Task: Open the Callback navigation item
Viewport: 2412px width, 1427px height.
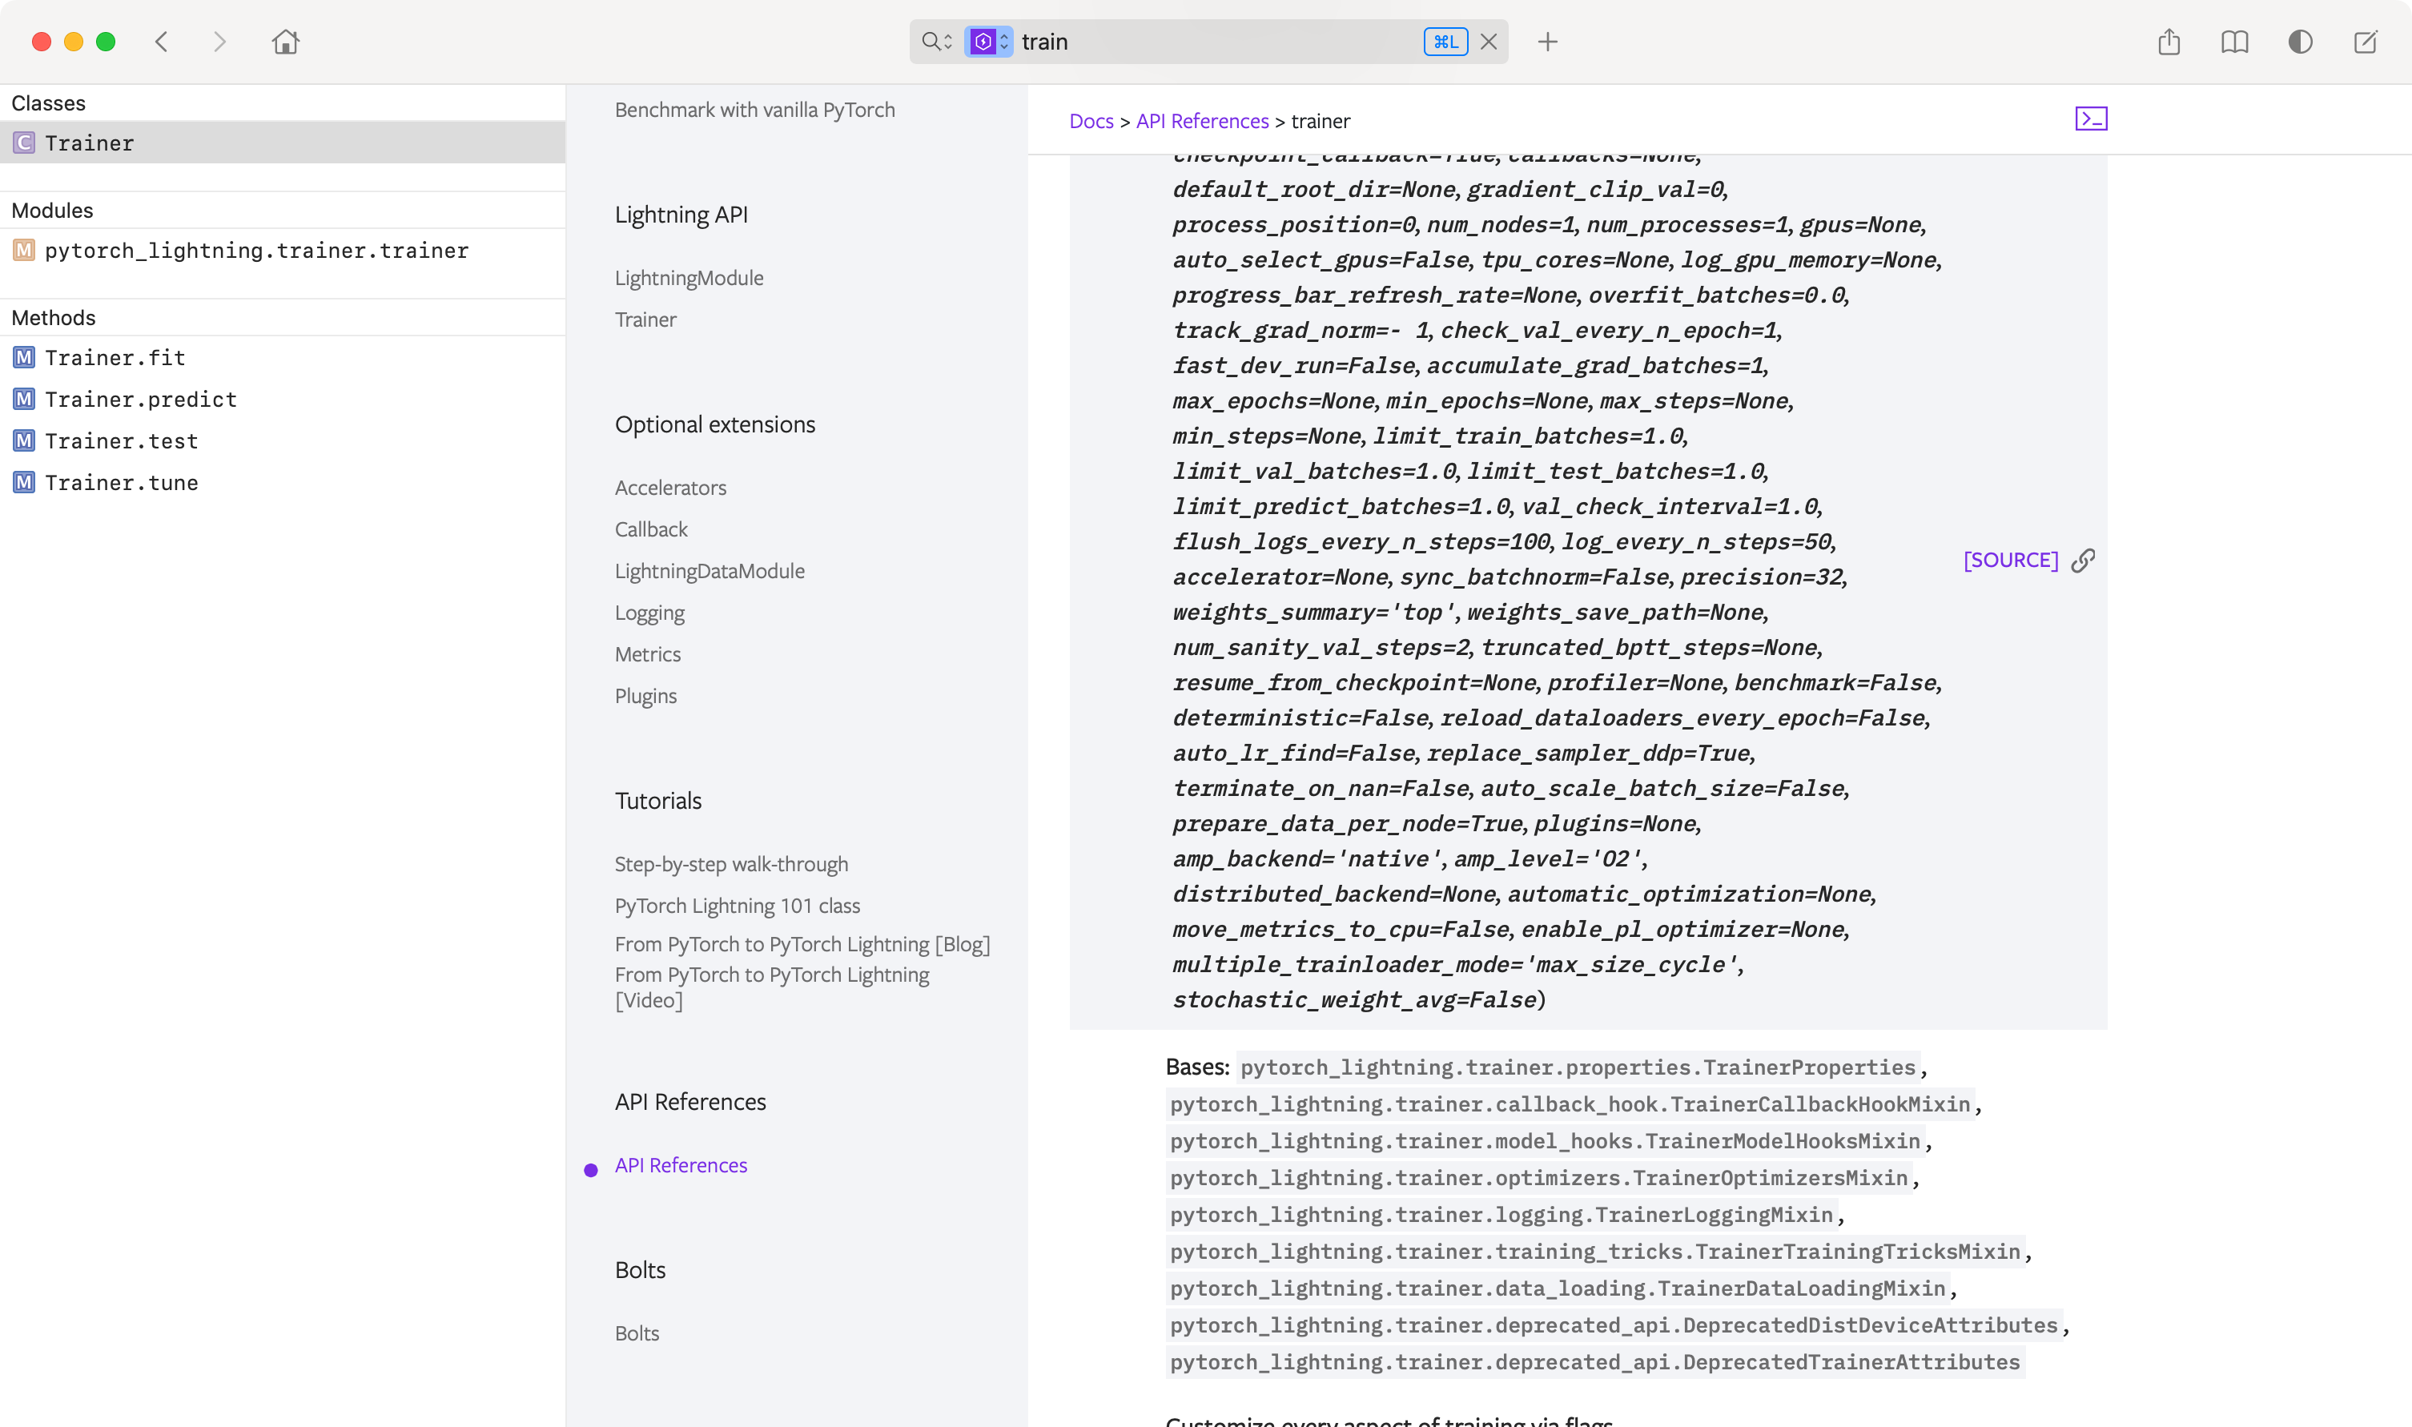Action: (x=651, y=529)
